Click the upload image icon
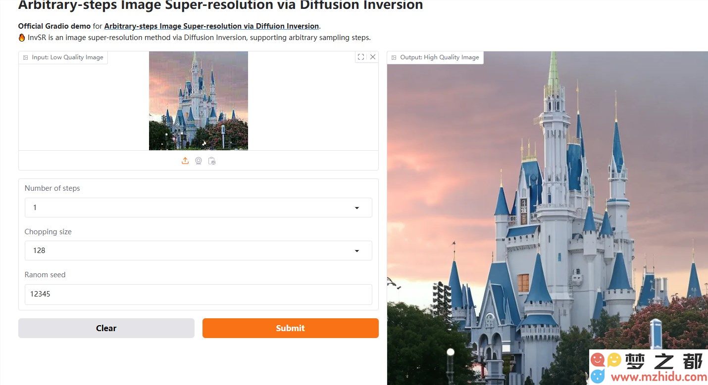This screenshot has height=385, width=708. click(185, 161)
